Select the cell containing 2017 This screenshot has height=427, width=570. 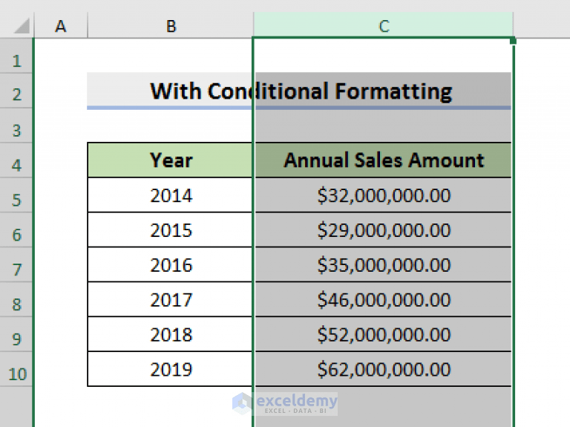(x=170, y=299)
